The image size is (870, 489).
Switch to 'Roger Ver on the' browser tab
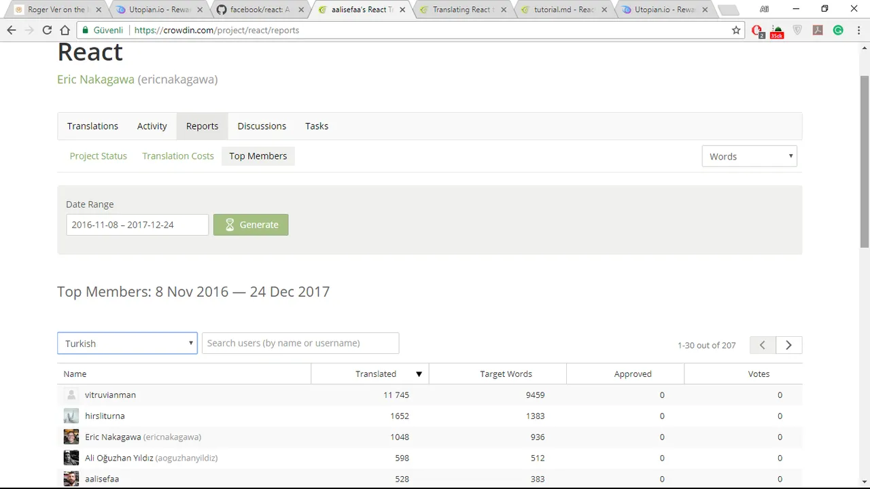[58, 10]
